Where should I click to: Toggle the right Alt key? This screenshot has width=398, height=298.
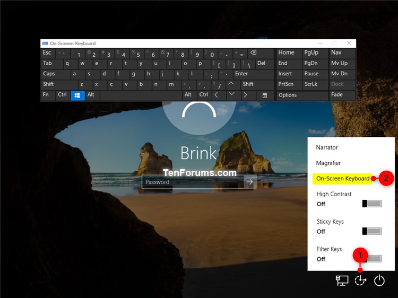(189, 95)
